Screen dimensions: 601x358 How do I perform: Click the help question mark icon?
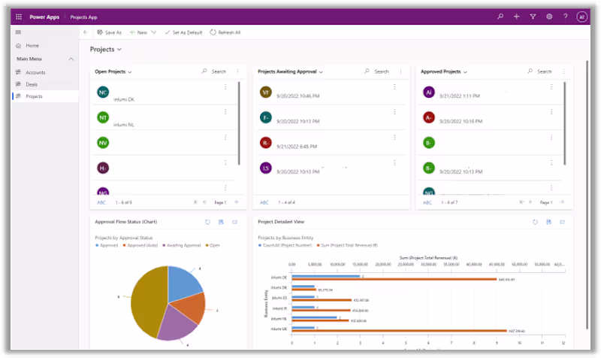coord(566,17)
